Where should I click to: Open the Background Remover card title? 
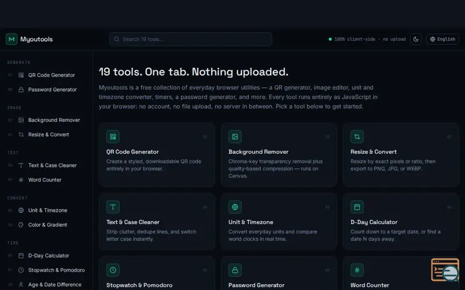(258, 152)
